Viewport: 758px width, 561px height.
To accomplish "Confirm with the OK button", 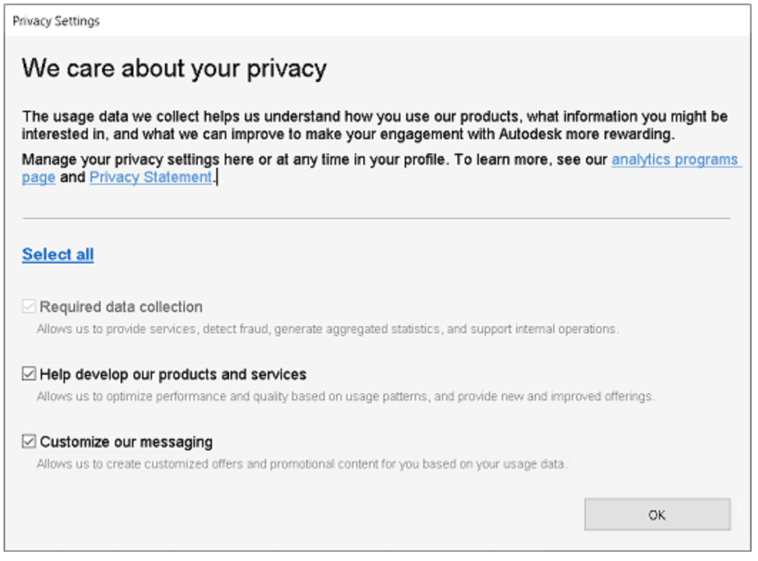I will point(657,515).
